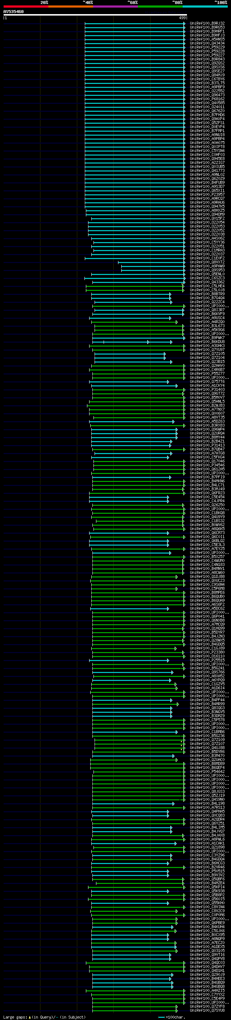Click label UniRef100_C6TBY6
This screenshot has width=231, height=1020.
coord(207,79)
